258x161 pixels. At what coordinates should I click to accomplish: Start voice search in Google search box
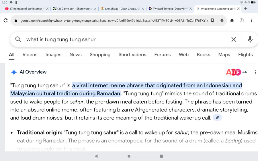coord(250,39)
